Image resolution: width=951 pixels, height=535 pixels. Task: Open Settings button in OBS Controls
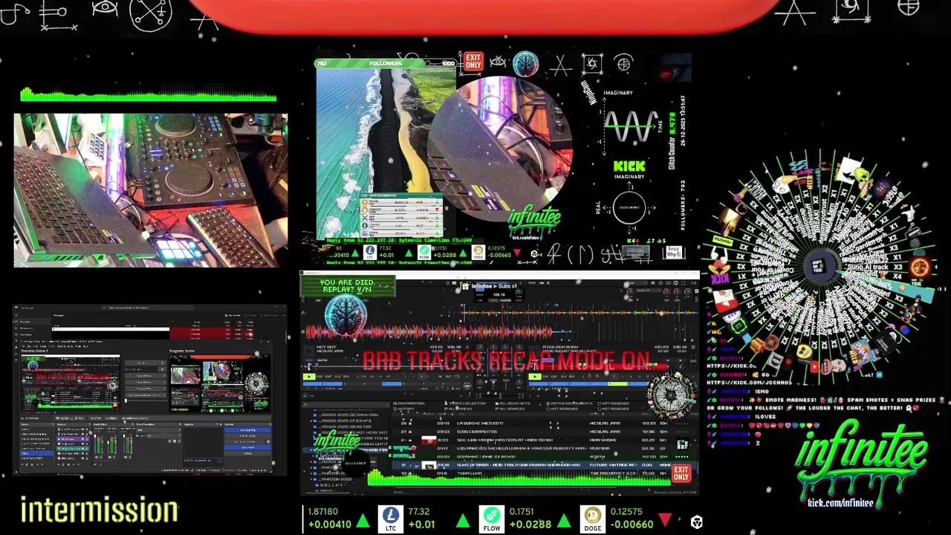[x=247, y=453]
